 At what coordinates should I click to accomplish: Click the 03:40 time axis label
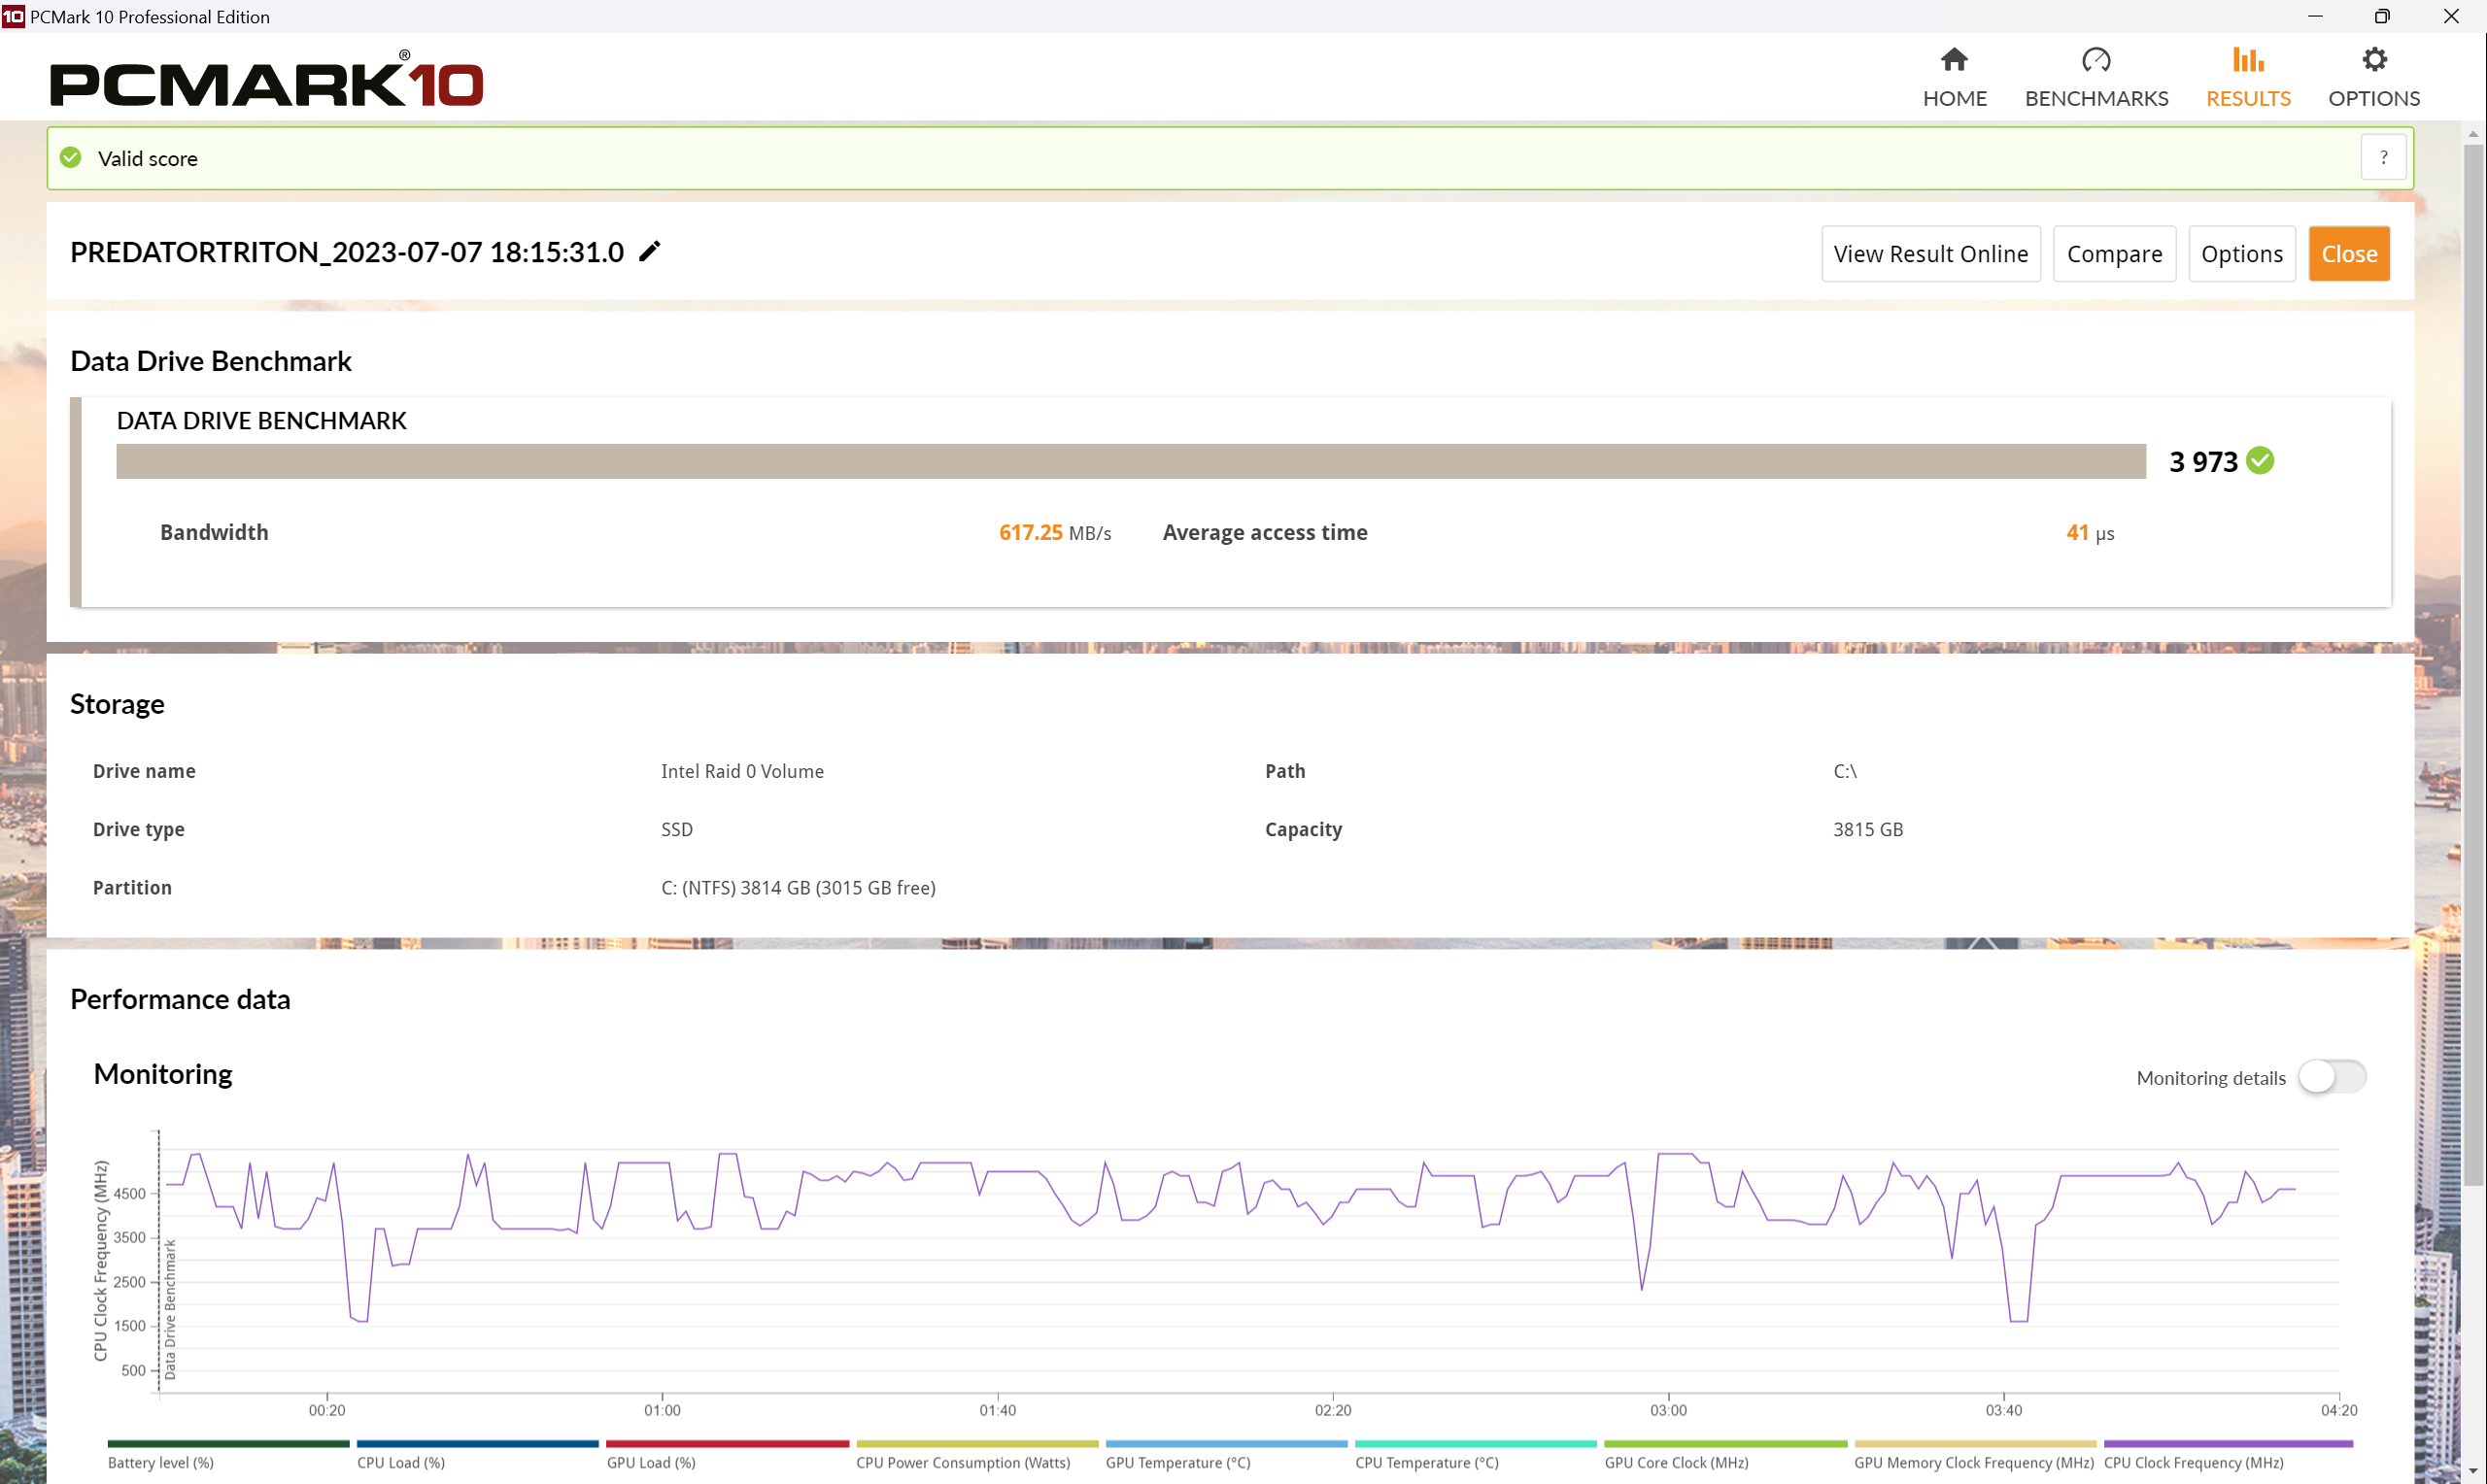click(2003, 1410)
